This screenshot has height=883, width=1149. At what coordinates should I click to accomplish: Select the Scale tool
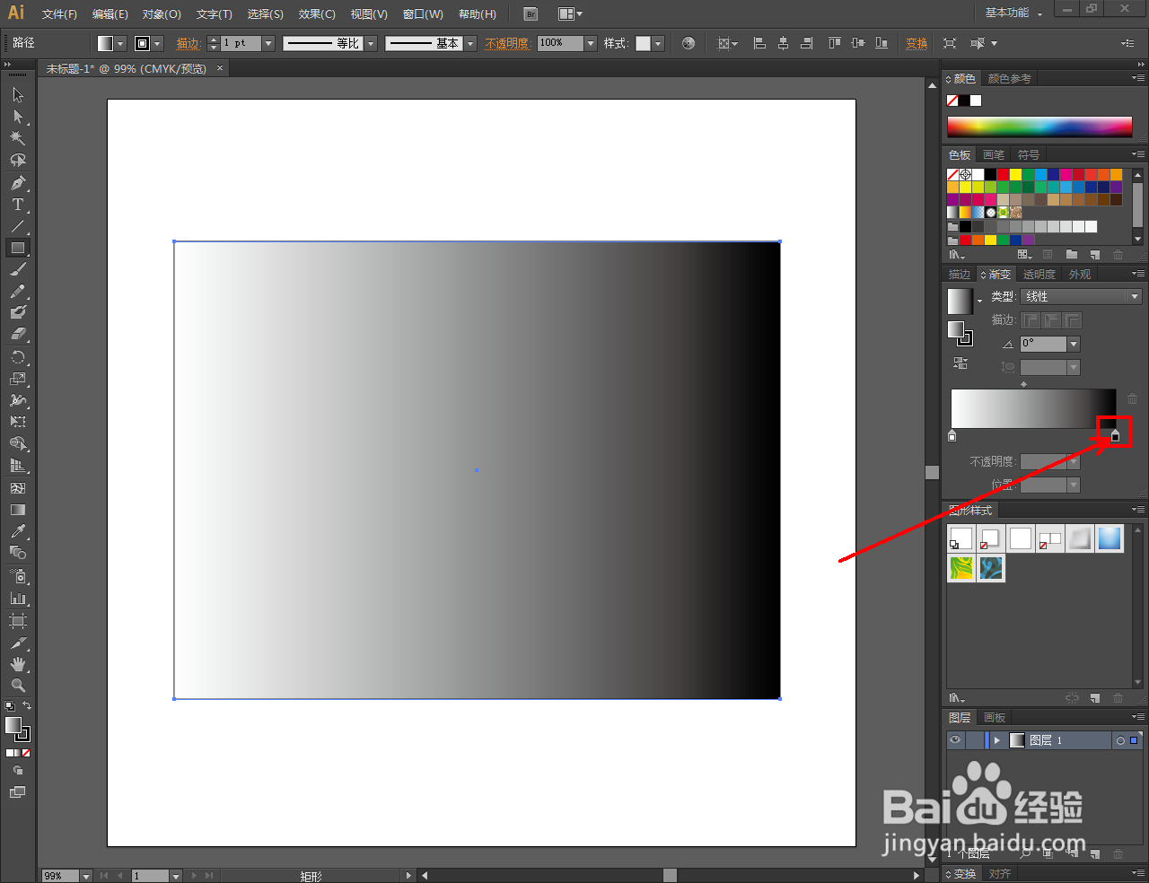(17, 379)
